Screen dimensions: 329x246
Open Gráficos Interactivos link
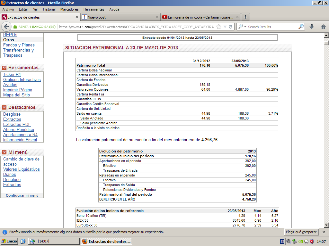pyautogui.click(x=22, y=80)
